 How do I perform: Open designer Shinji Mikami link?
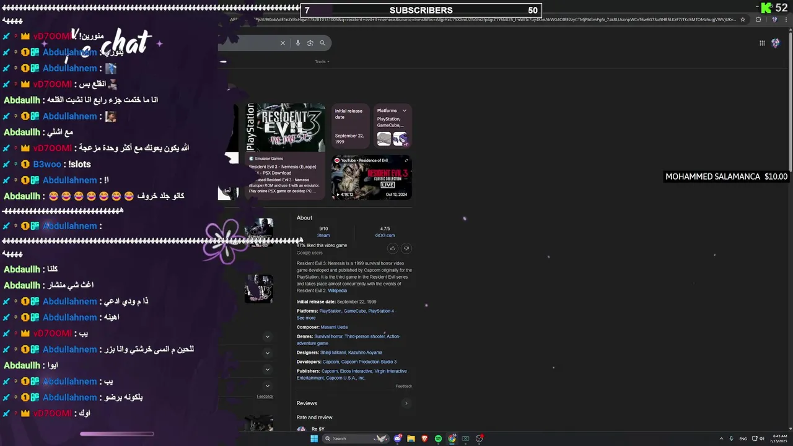[333, 352]
